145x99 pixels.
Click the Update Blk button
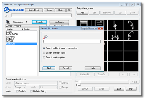(x=85, y=74)
